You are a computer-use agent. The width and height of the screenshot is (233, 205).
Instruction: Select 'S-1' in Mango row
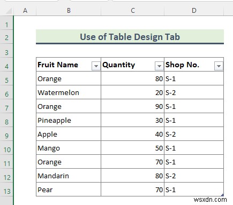tap(194, 148)
